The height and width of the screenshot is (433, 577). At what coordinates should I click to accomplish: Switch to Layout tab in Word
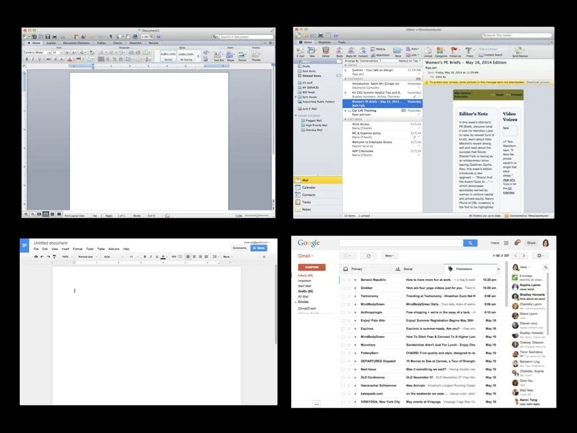[51, 43]
